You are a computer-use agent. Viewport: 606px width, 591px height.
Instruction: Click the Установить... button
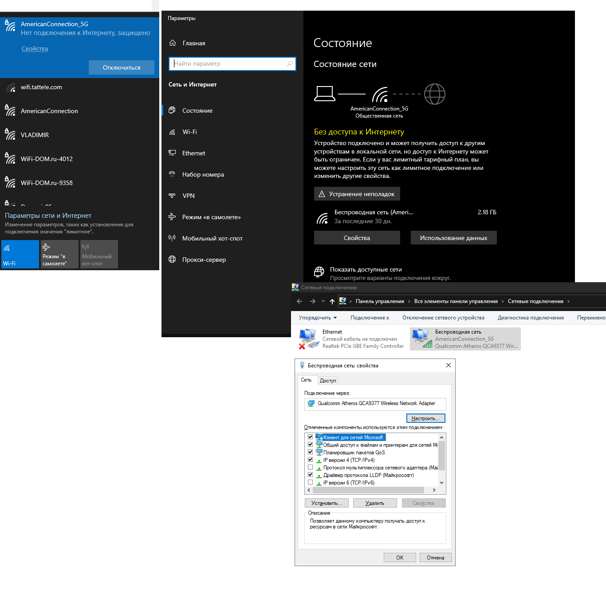327,503
